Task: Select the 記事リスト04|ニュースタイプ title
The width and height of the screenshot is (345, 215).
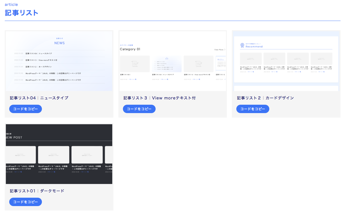Action: (x=39, y=98)
